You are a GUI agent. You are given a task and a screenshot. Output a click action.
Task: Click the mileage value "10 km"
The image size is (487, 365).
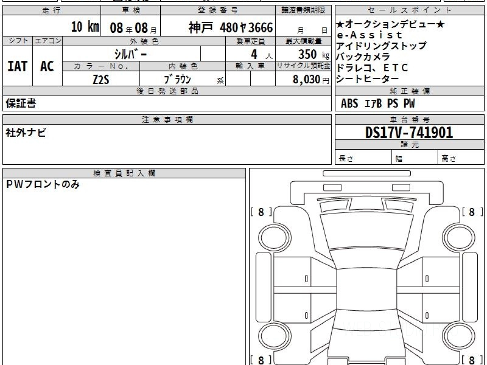pyautogui.click(x=85, y=27)
